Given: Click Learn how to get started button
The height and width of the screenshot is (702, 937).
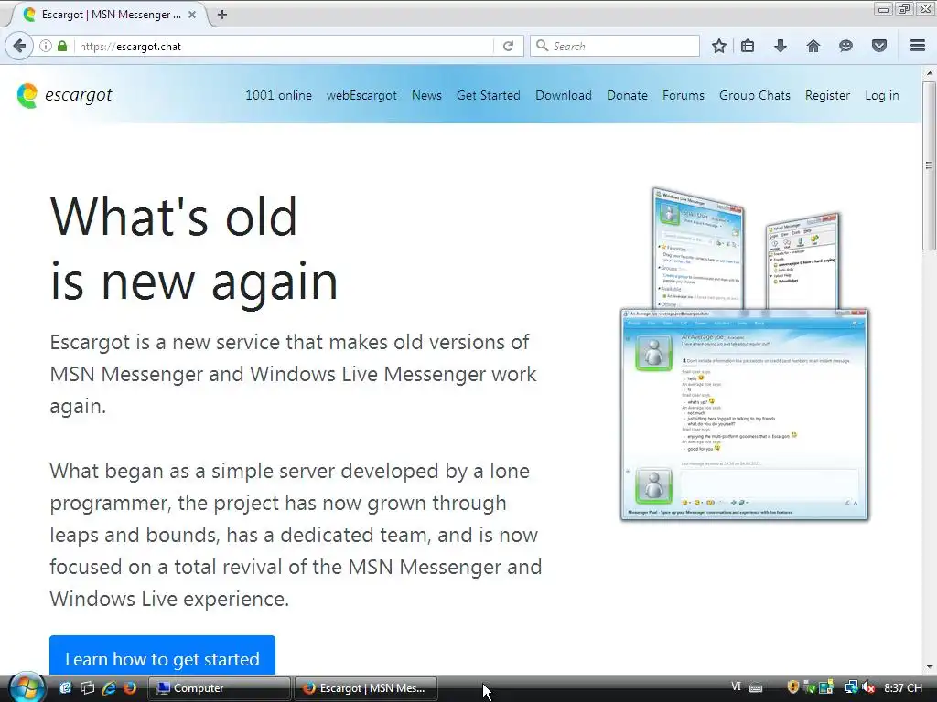Looking at the screenshot, I should tap(162, 654).
